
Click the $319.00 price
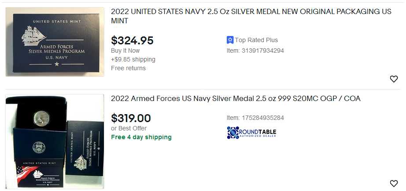click(131, 118)
